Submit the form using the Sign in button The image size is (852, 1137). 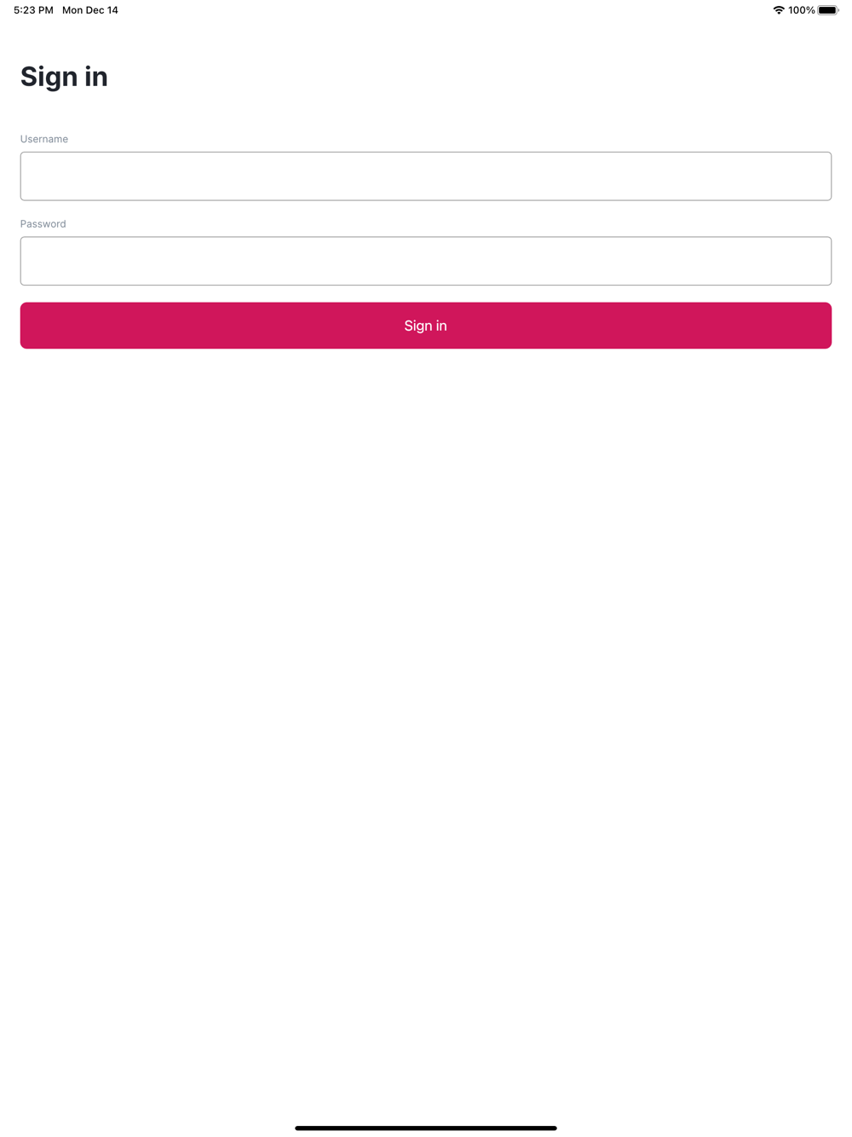tap(426, 326)
